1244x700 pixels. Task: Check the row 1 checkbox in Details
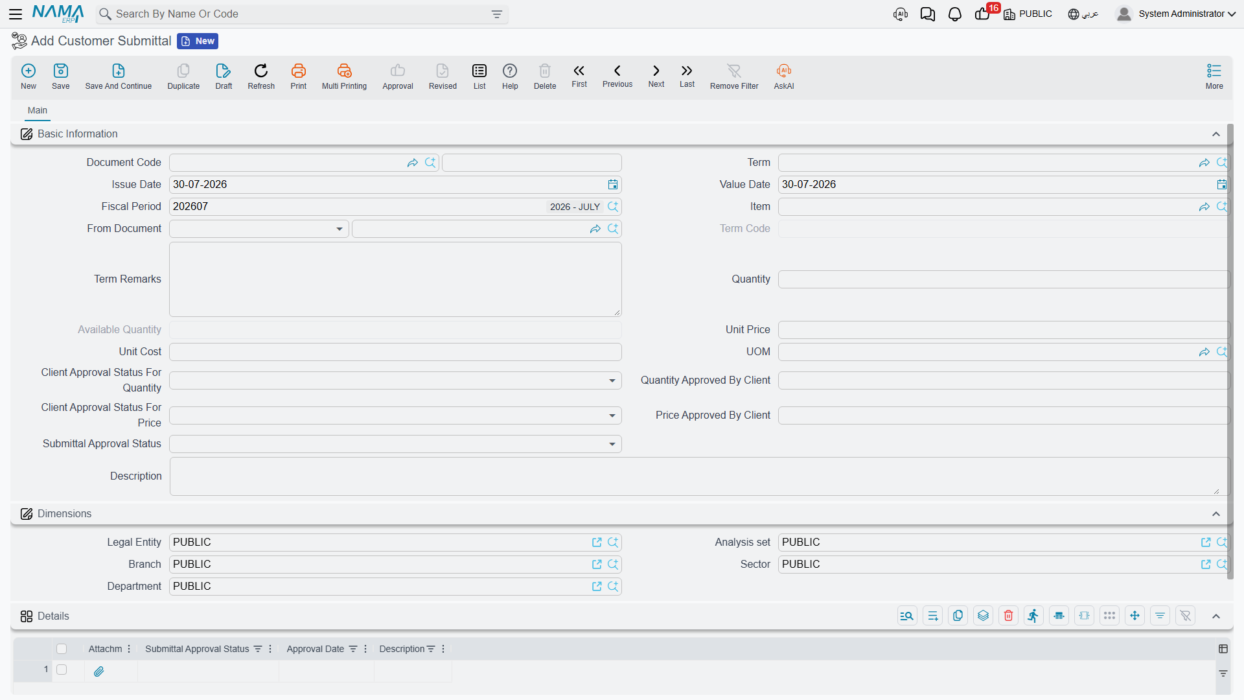point(62,670)
